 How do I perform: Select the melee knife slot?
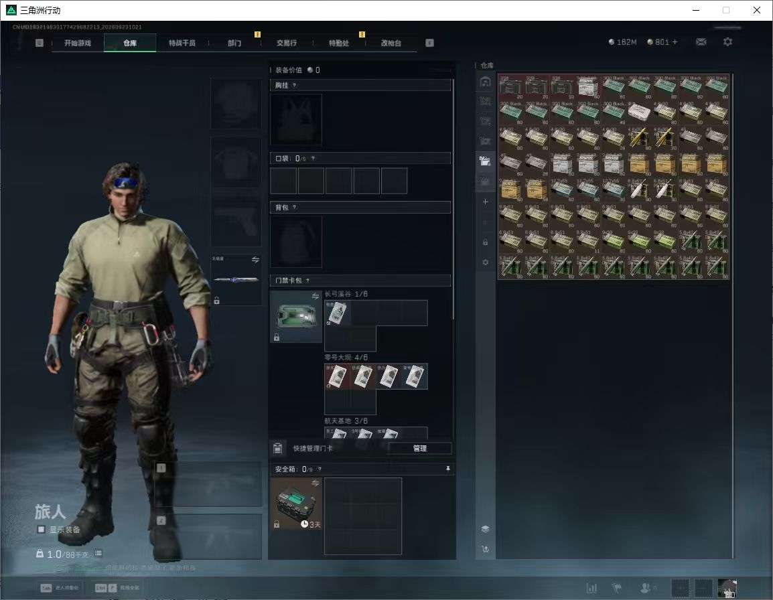point(236,279)
